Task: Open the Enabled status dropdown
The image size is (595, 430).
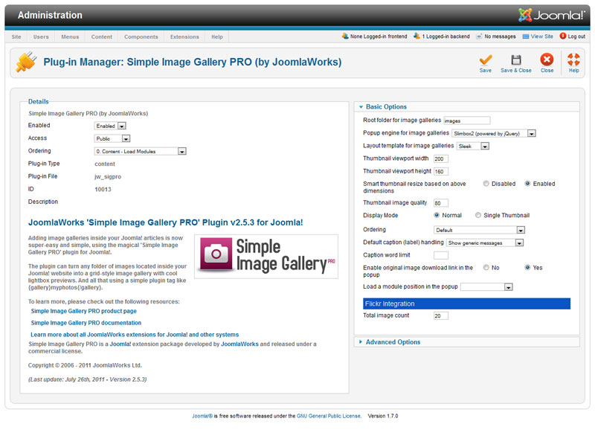Action: (x=110, y=126)
